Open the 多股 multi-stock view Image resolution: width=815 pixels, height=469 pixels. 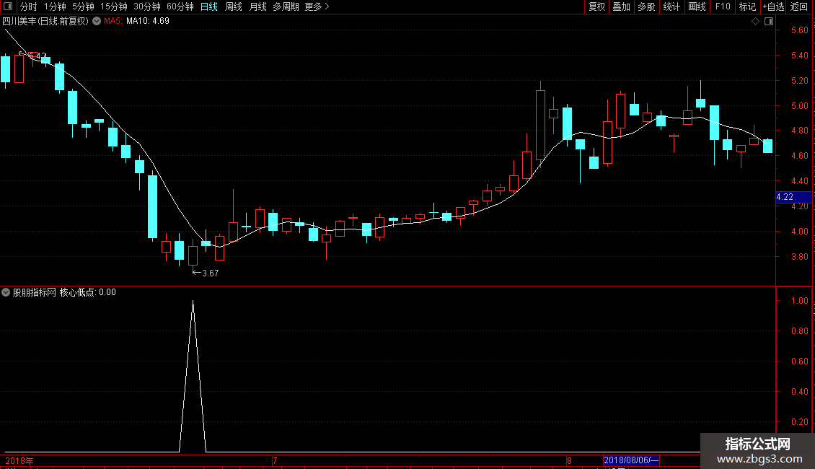pyautogui.click(x=646, y=6)
